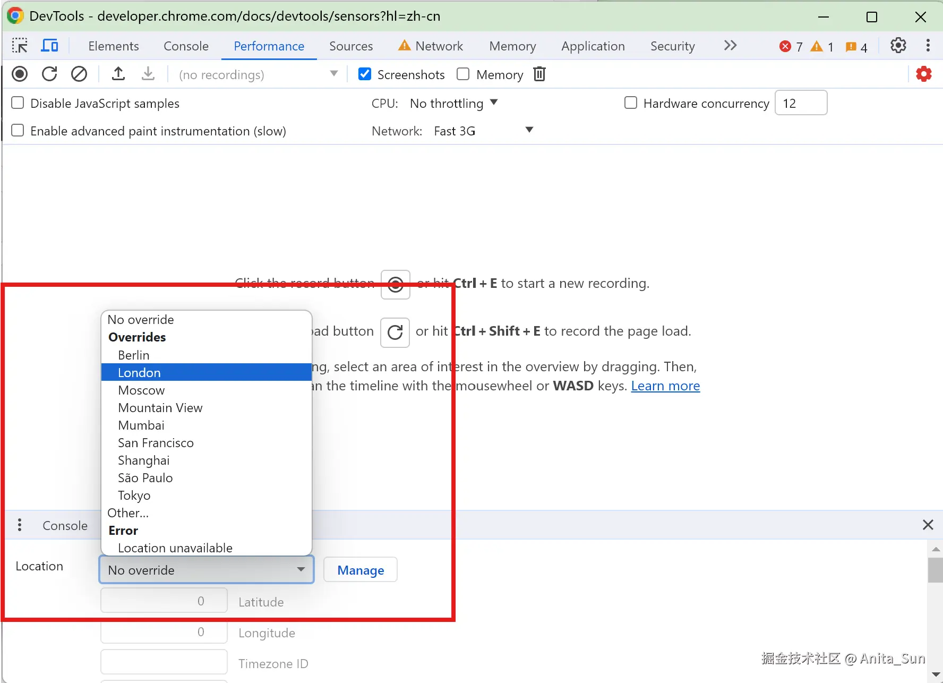This screenshot has width=943, height=683.
Task: Open the drawer three-dot menu
Action: coord(20,525)
